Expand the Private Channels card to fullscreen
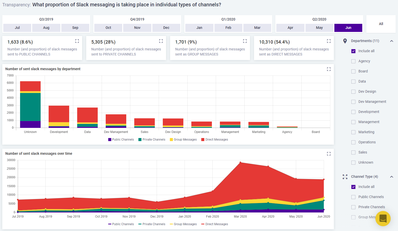Image resolution: width=398 pixels, height=231 pixels. [x=161, y=41]
